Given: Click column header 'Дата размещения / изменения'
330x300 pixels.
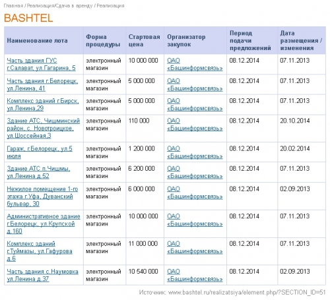Looking at the screenshot, I should point(301,41).
